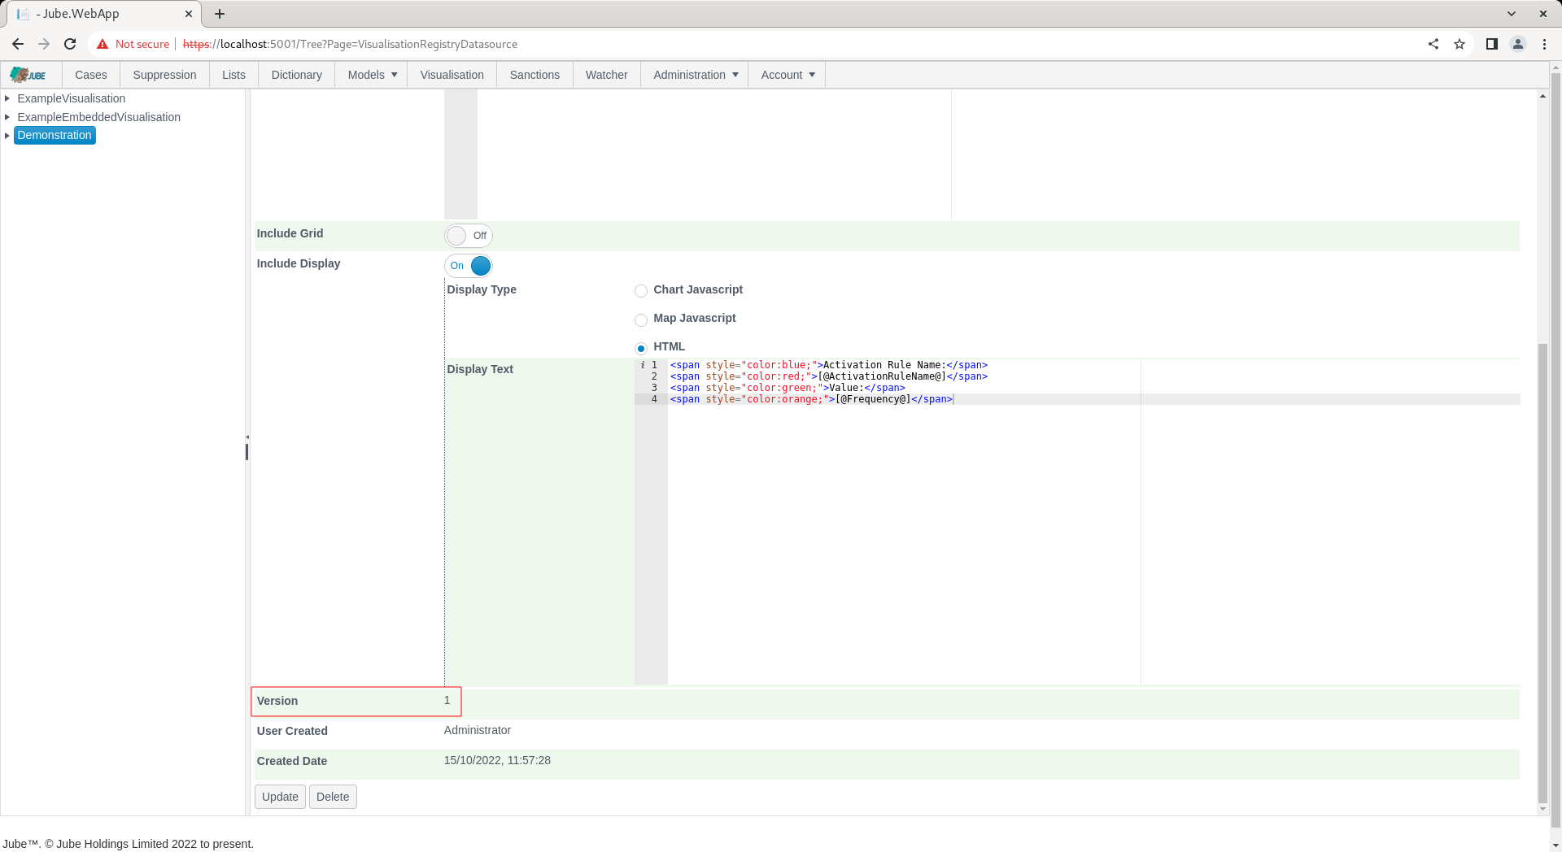
Task: Open the Watcher menu
Action: click(x=606, y=75)
